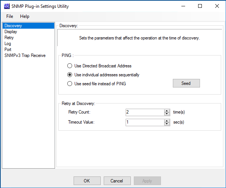The width and height of the screenshot is (226, 188).
Task: Increase the Retry Count value
Action: 167,111
